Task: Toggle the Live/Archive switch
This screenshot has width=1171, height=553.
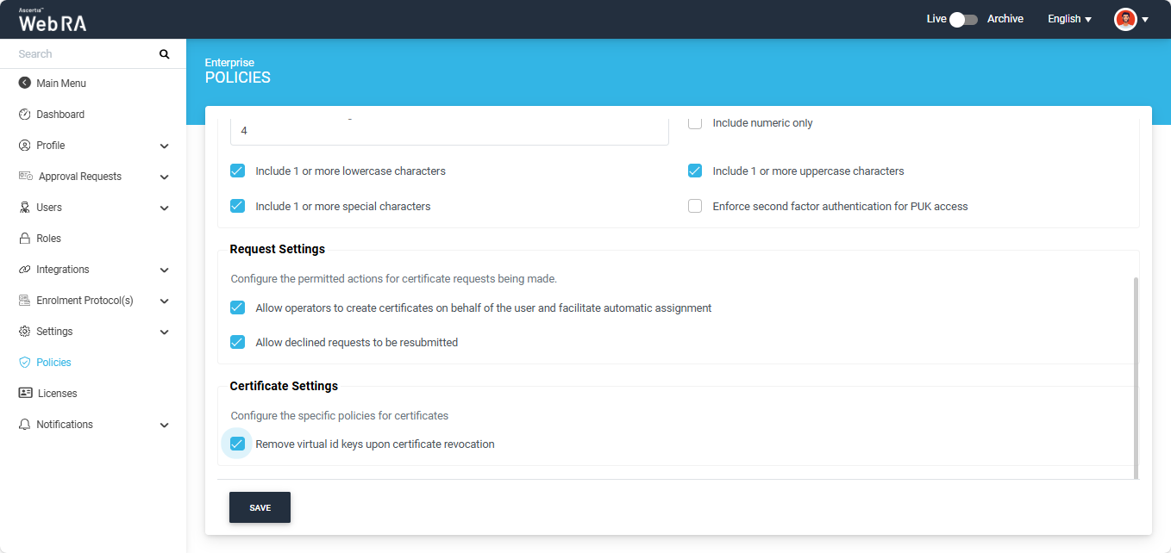Action: click(x=963, y=19)
